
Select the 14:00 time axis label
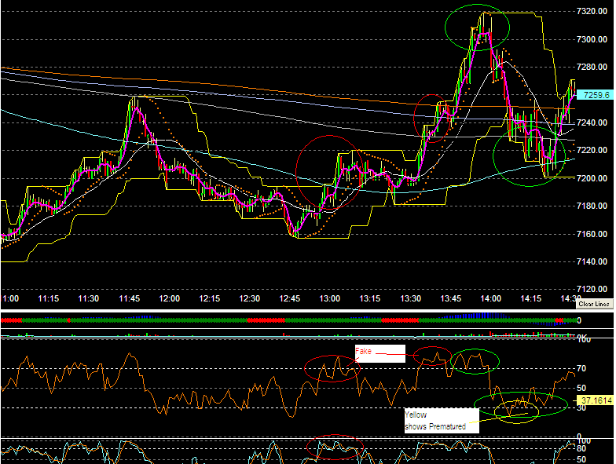pyautogui.click(x=490, y=298)
